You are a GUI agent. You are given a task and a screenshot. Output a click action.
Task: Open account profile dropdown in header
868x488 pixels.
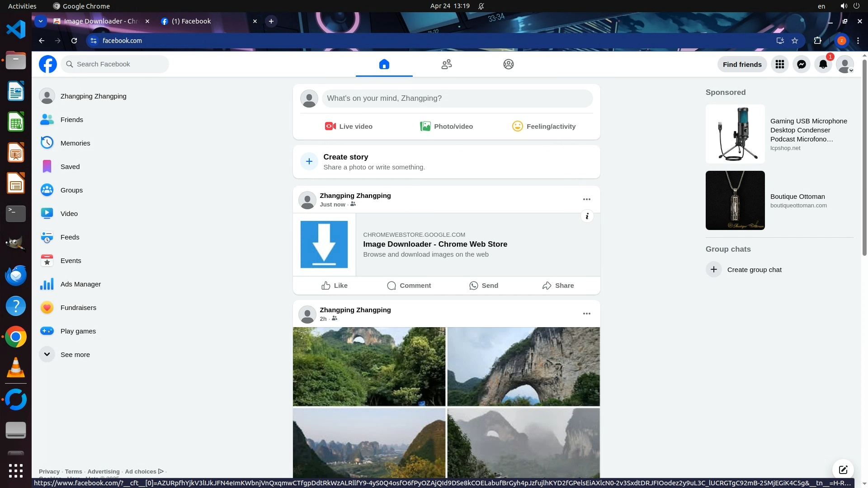coord(845,64)
